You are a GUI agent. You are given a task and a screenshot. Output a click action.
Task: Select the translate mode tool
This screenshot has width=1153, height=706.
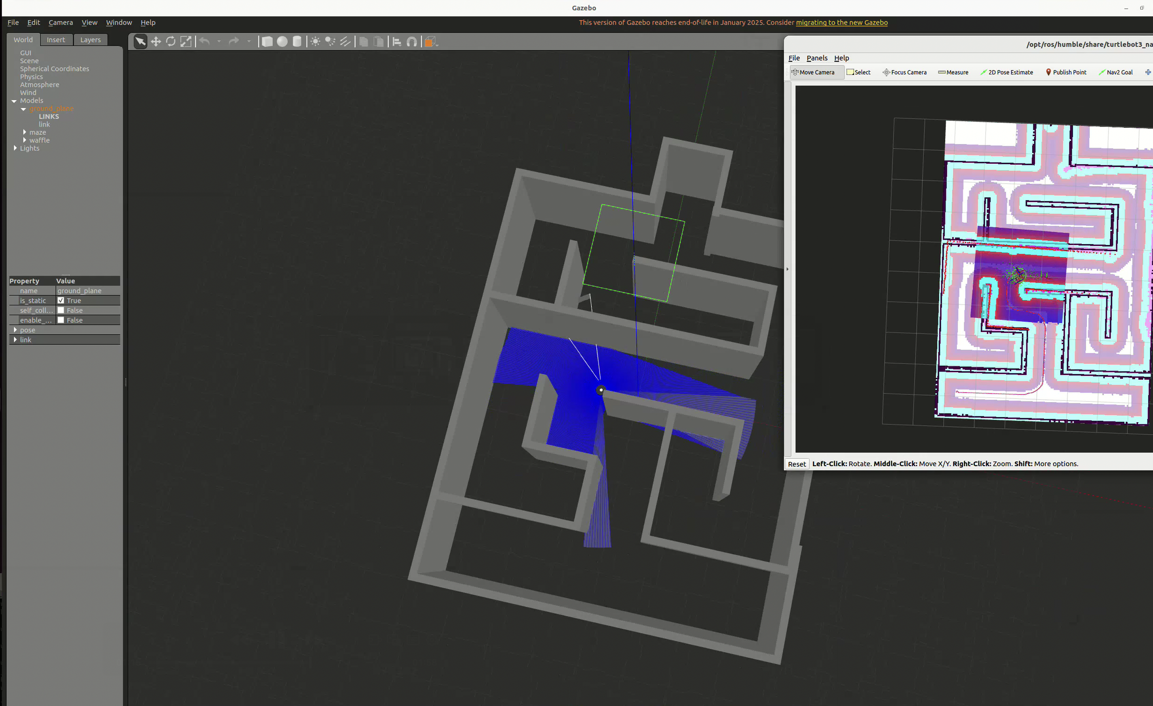(156, 42)
